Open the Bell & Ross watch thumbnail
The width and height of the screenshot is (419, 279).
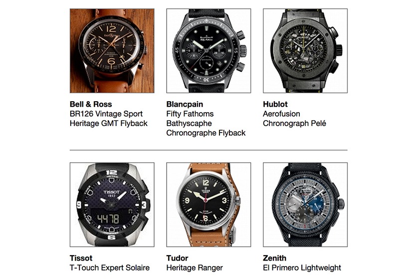coord(112,51)
